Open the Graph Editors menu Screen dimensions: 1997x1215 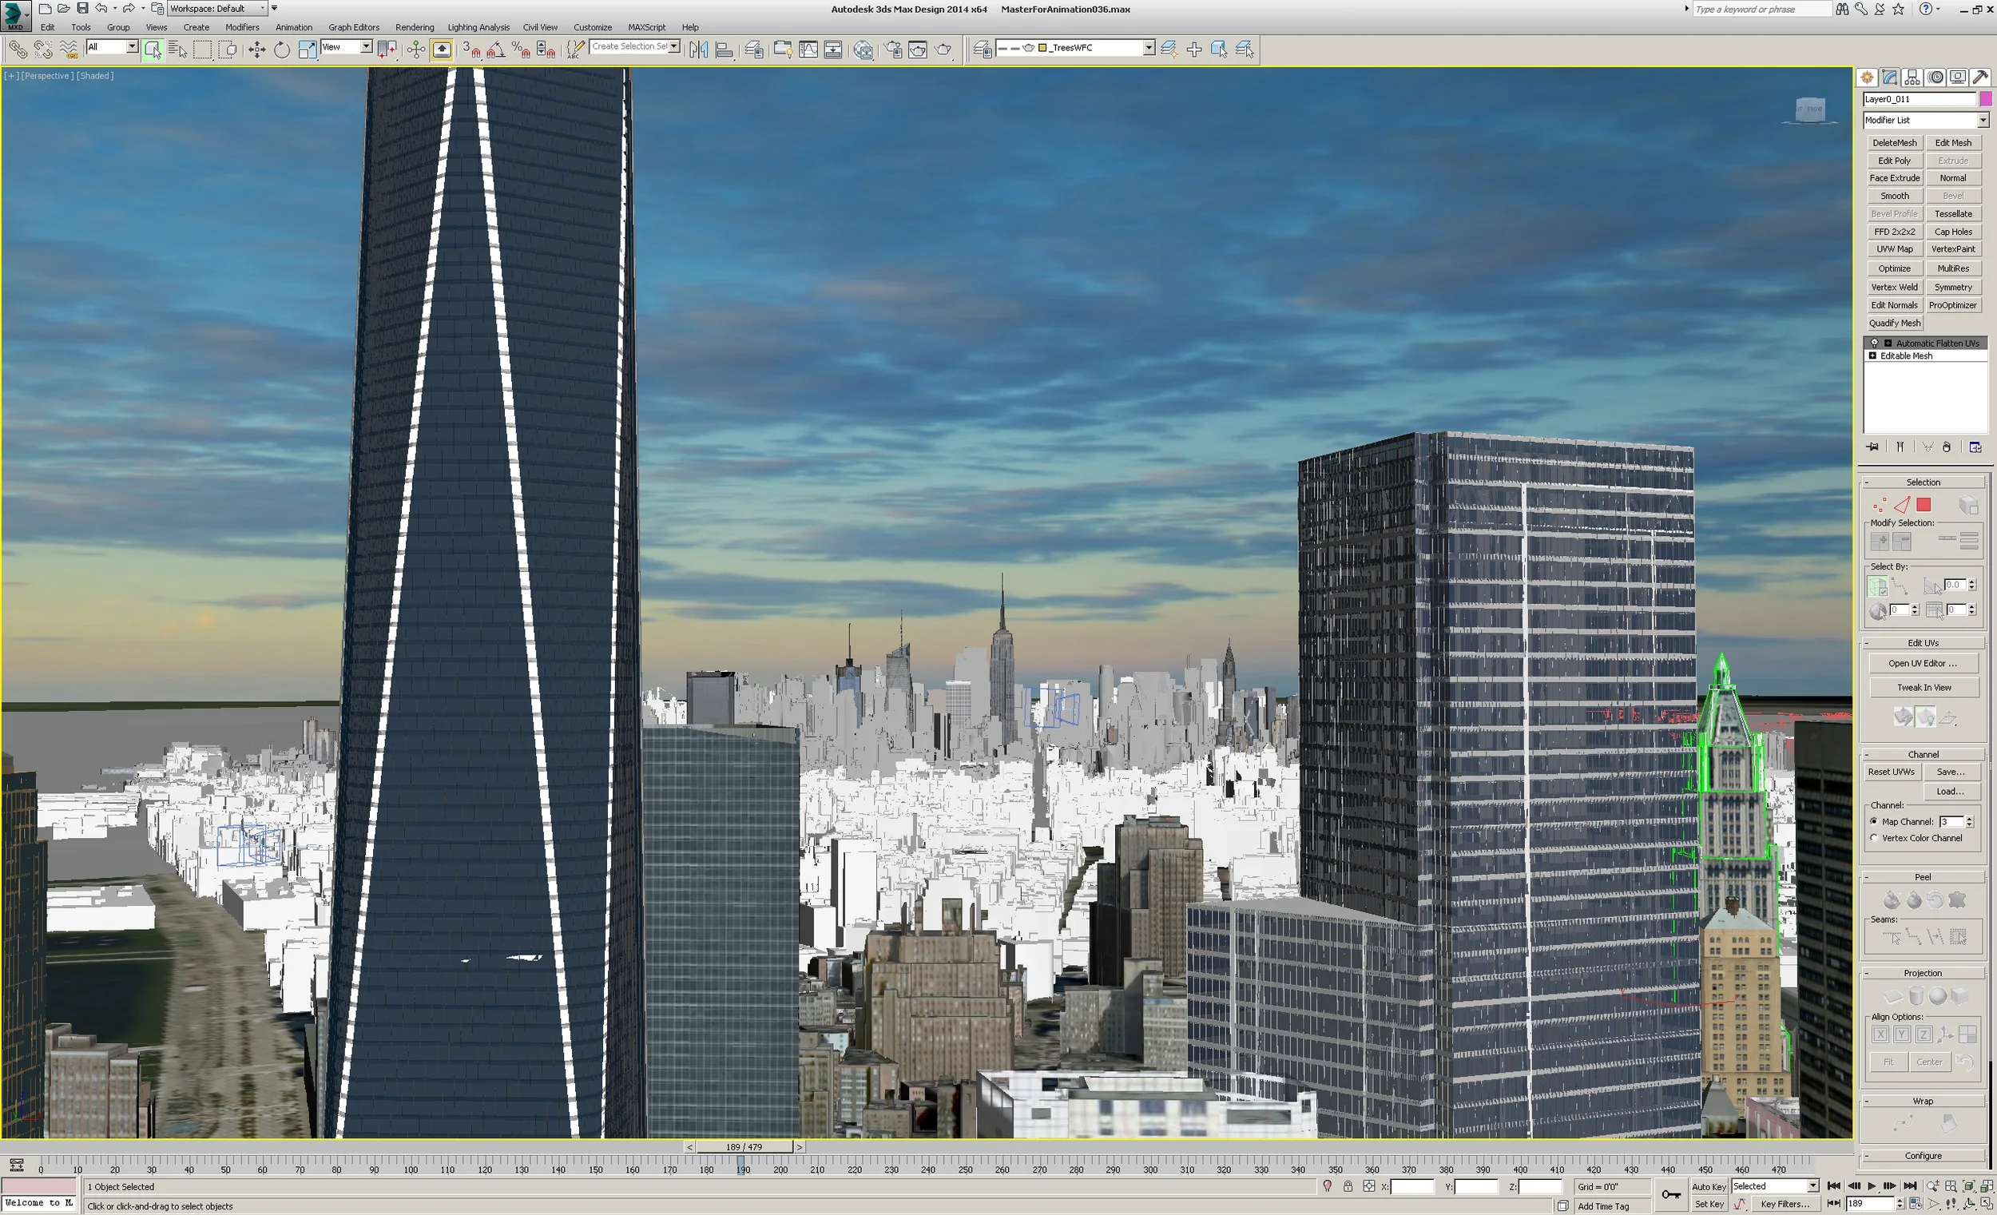(x=353, y=26)
